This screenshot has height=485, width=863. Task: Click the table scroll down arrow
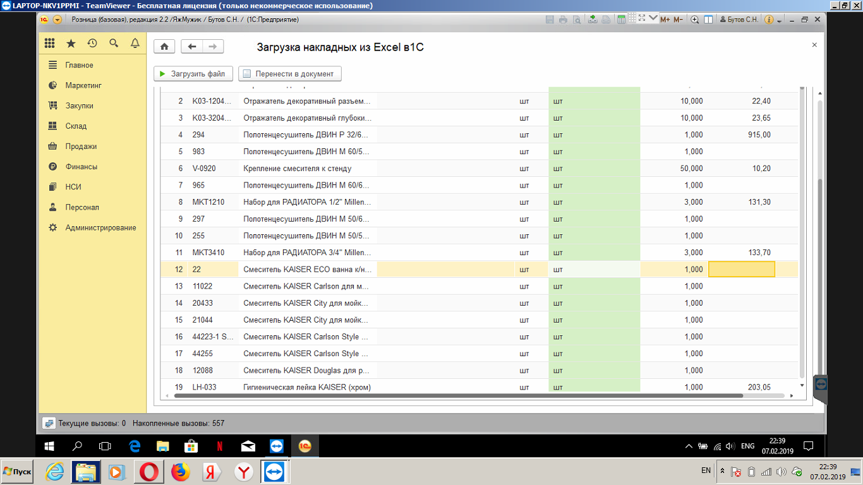802,385
